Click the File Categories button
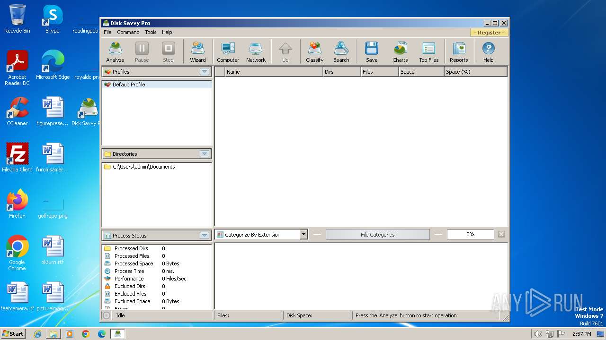Viewport: 606px width, 340px height. 377,235
